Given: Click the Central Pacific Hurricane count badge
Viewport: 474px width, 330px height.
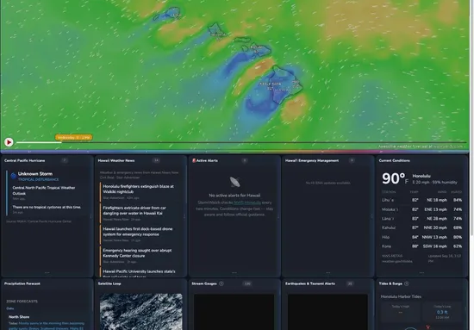Looking at the screenshot, I should [65, 160].
